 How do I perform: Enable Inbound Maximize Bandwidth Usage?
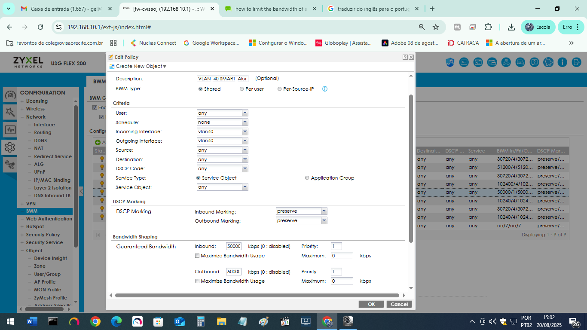(x=197, y=256)
